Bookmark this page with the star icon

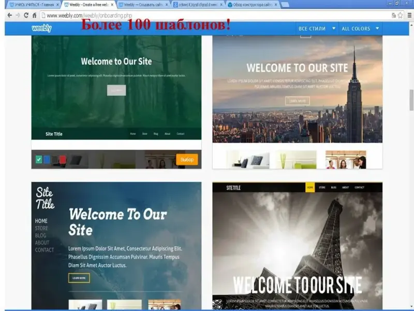click(x=400, y=16)
